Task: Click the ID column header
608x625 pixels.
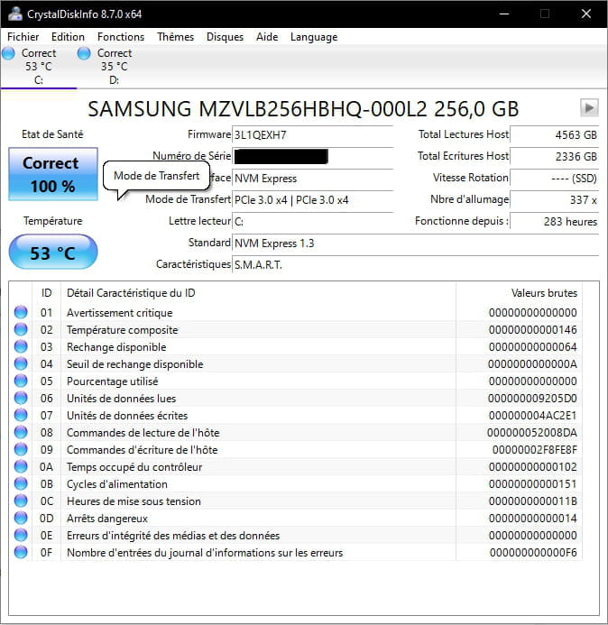Action: [46, 293]
